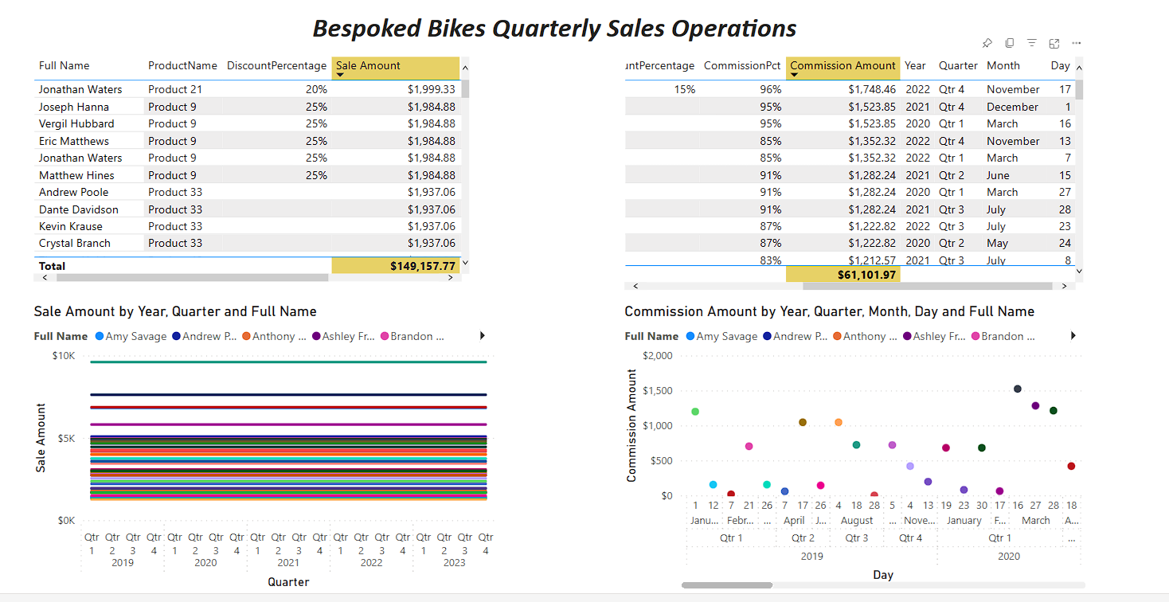The height and width of the screenshot is (602, 1169).
Task: Click the scroll-left arrow of the commission table
Action: pyautogui.click(x=635, y=286)
